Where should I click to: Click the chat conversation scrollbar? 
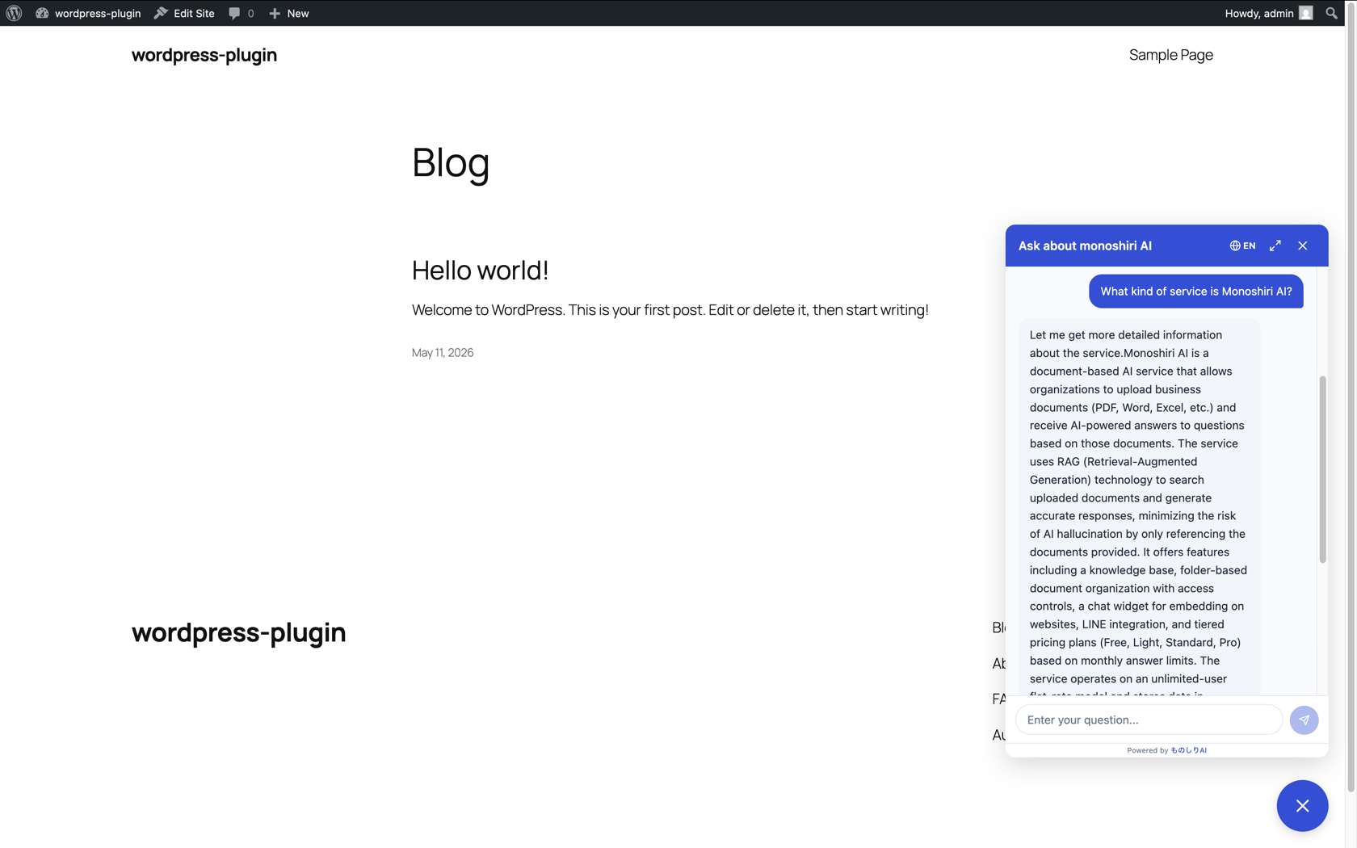pos(1322,469)
